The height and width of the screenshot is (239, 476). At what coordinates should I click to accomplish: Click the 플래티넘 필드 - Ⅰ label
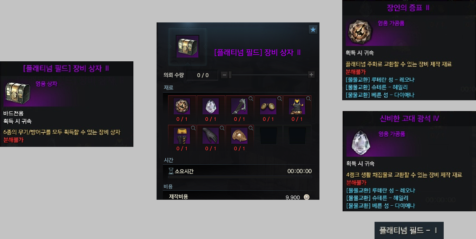[x=409, y=231]
